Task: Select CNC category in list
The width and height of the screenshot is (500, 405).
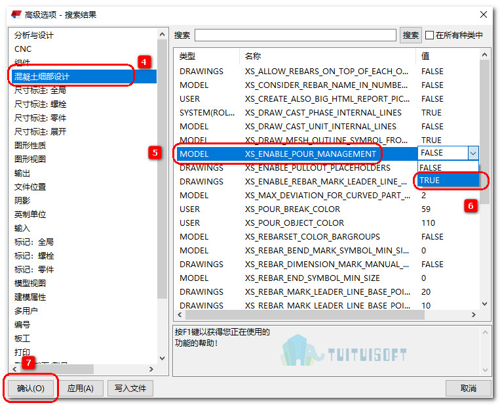Action: 23,49
